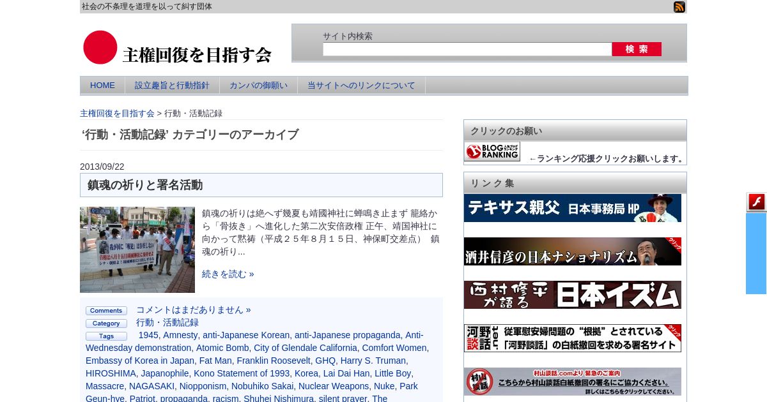Click the tagline 社会の不条理を道理を以って糾す団体
This screenshot has height=402, width=767.
tap(147, 6)
